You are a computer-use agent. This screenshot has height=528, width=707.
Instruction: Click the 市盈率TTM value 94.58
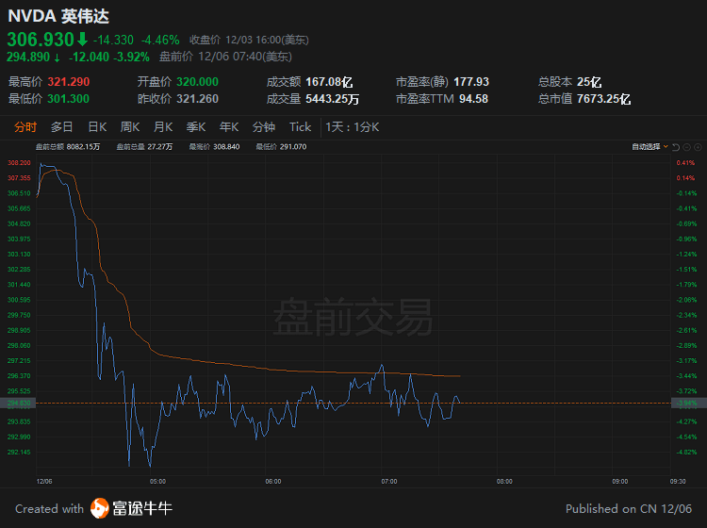click(x=473, y=98)
